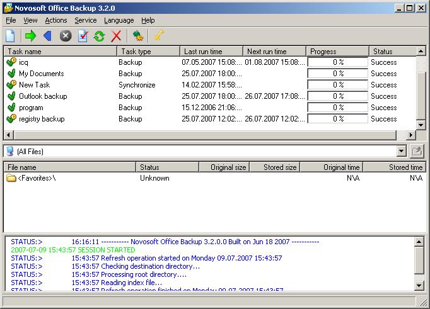Select the program task name
This screenshot has width=430, height=309.
click(31, 108)
